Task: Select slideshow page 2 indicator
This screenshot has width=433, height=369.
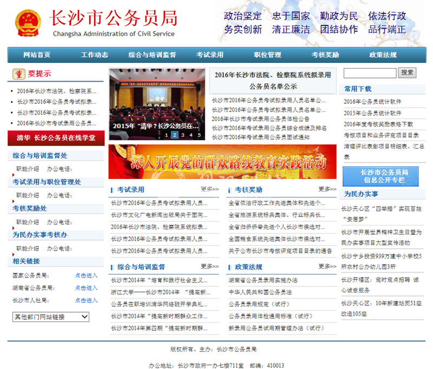Action: (x=174, y=135)
